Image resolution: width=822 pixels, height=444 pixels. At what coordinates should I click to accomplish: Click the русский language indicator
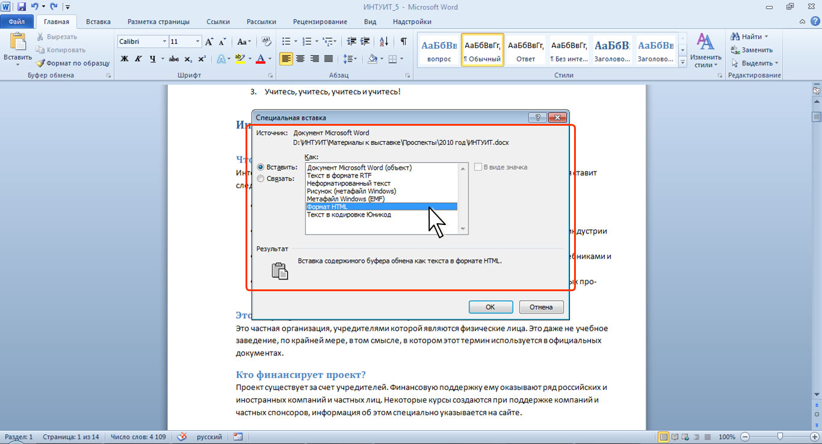209,437
